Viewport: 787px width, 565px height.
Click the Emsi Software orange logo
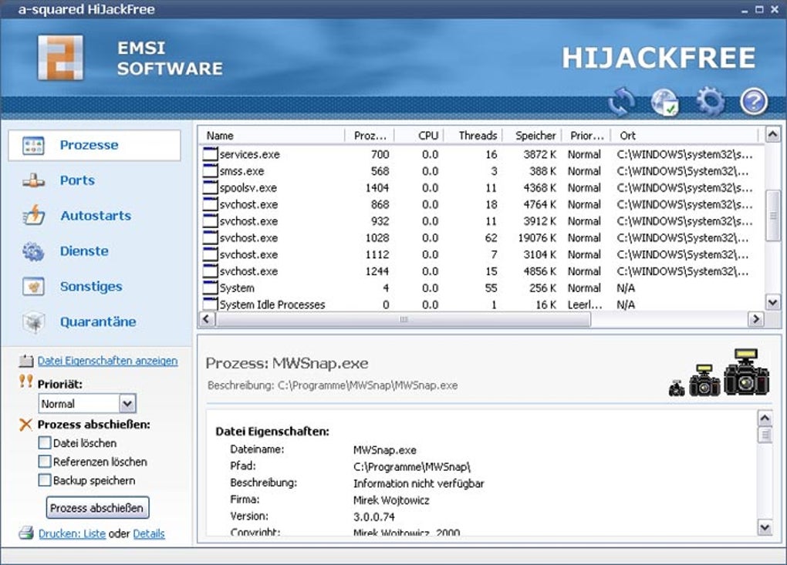pyautogui.click(x=61, y=58)
